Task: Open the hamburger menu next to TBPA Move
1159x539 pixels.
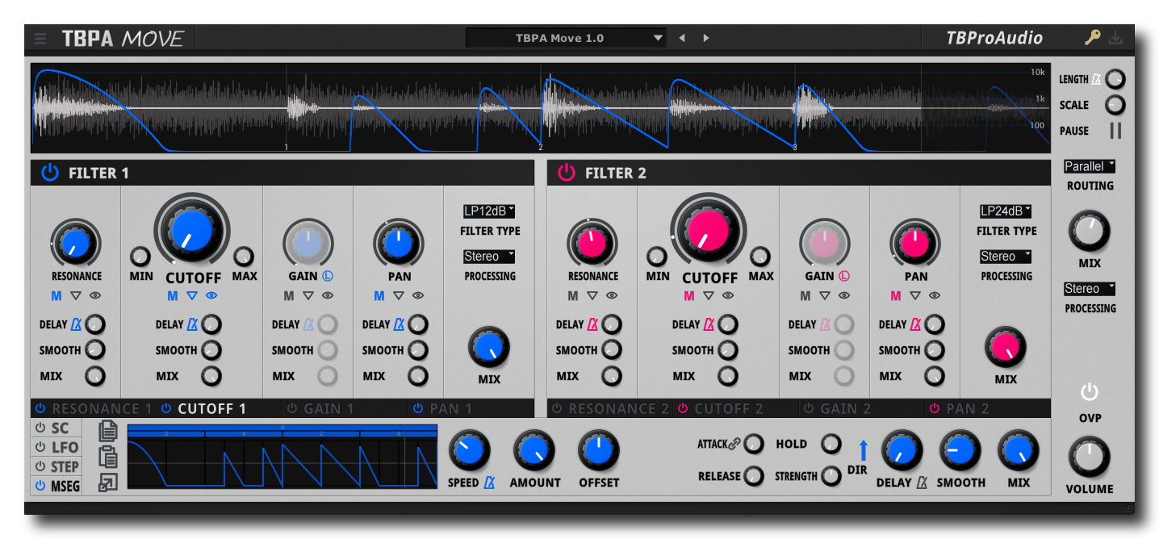Action: click(40, 38)
